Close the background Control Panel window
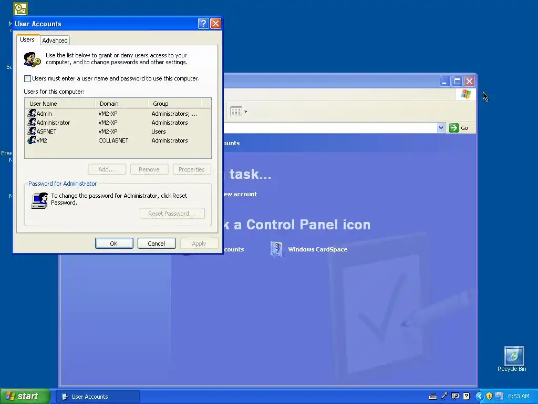538x404 pixels. 469,82
